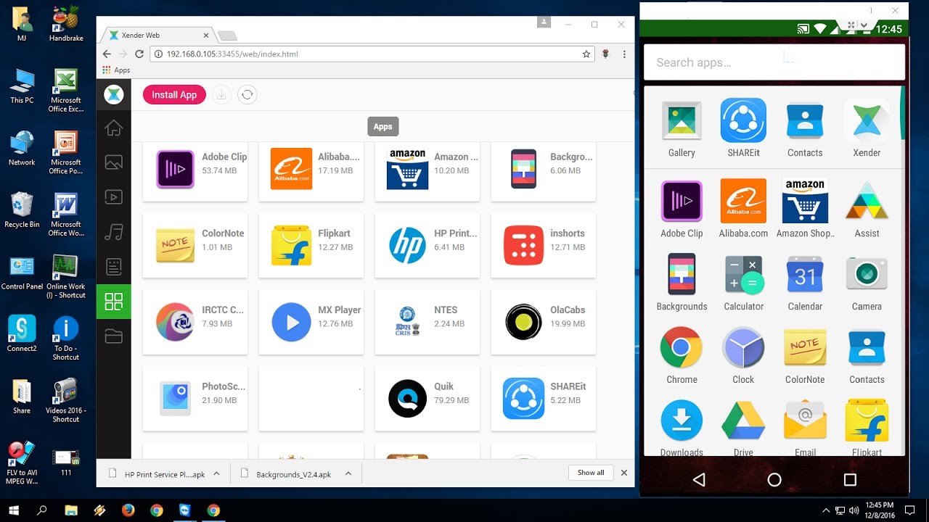Open the Backgrounds_V2.4.apk download
The image size is (929, 522).
point(287,474)
